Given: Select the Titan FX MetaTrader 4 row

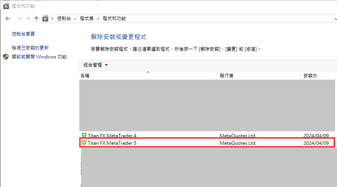Looking at the screenshot, I should click(x=207, y=135).
